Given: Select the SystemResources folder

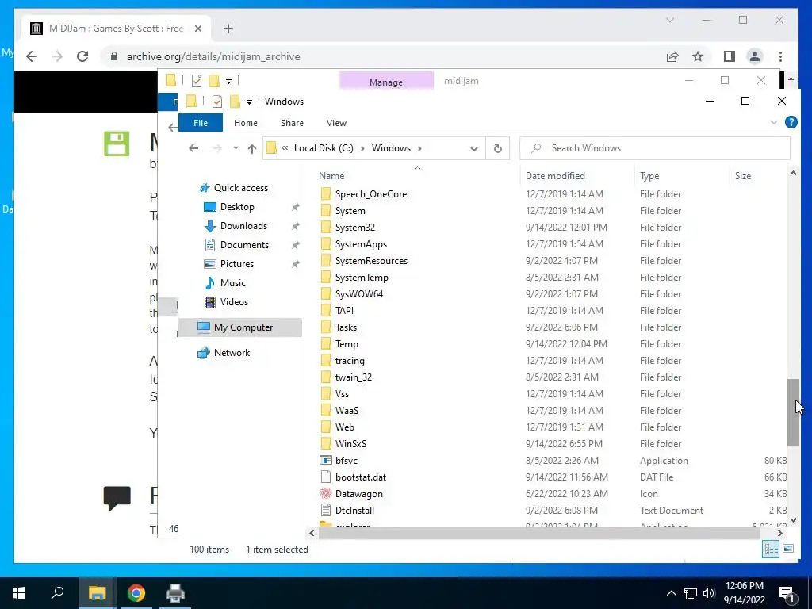Looking at the screenshot, I should [371, 261].
